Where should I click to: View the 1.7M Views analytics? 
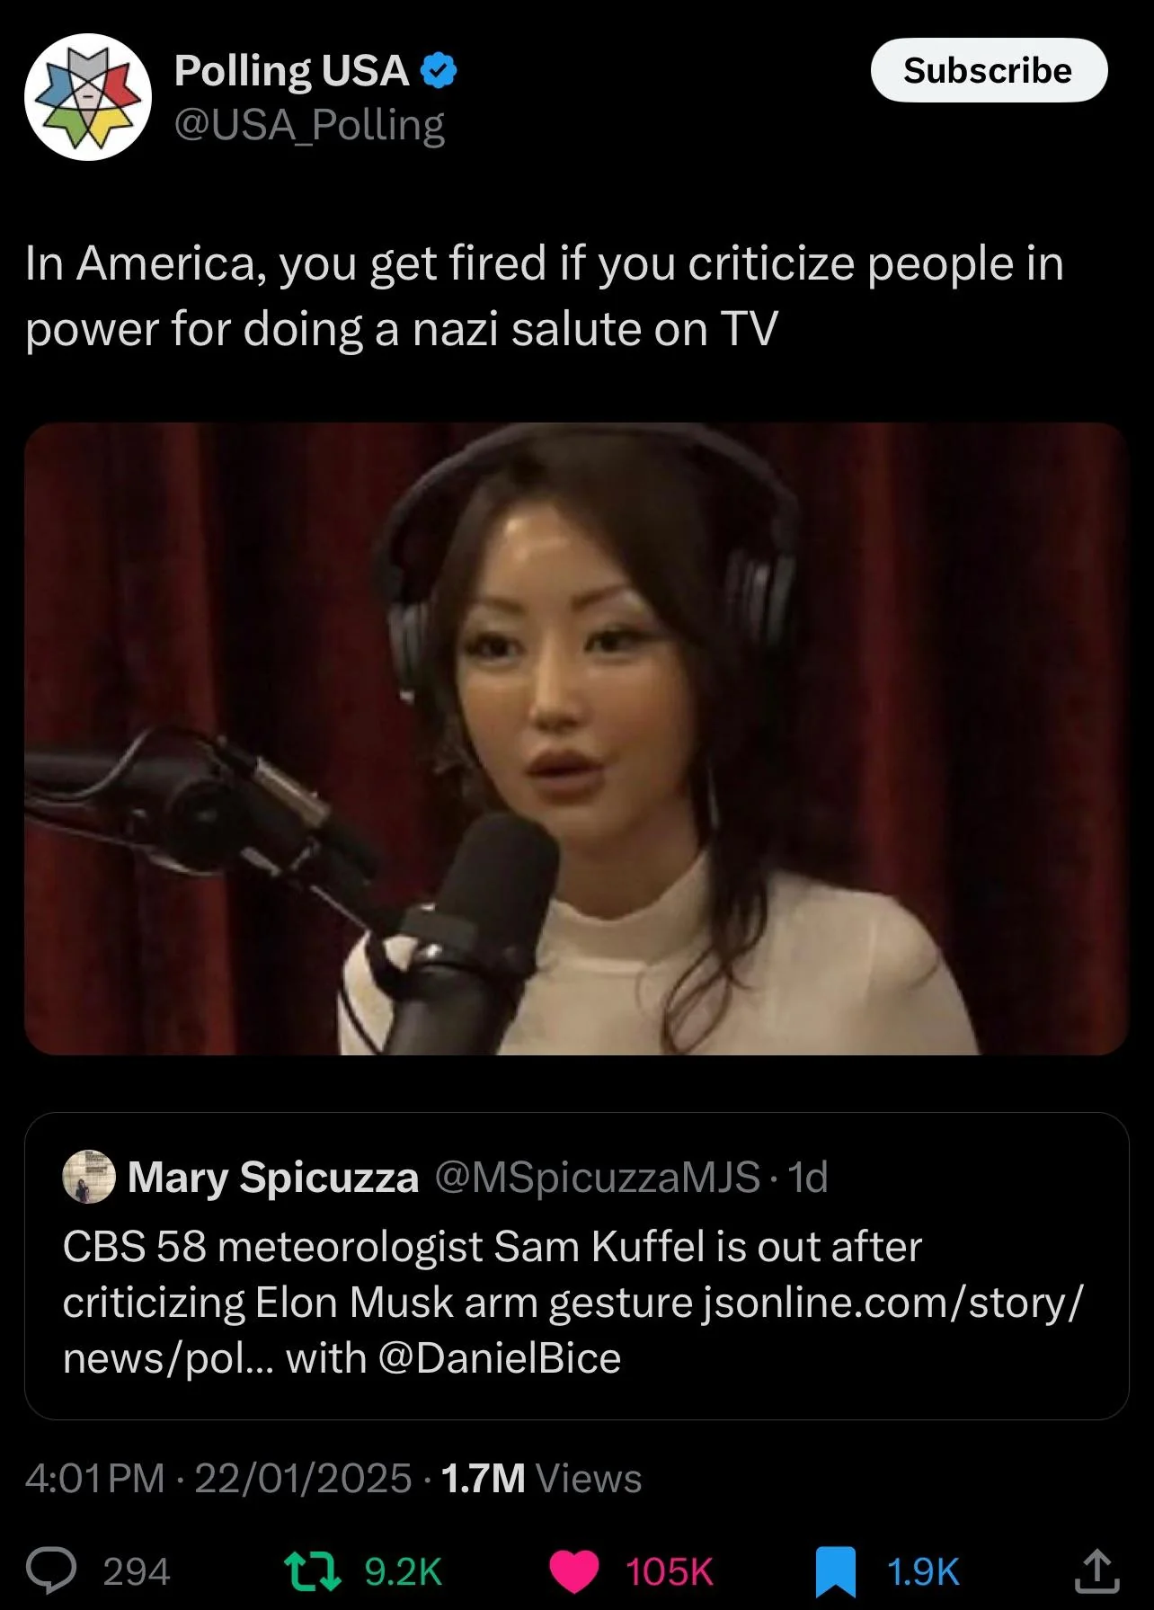[x=541, y=1479]
